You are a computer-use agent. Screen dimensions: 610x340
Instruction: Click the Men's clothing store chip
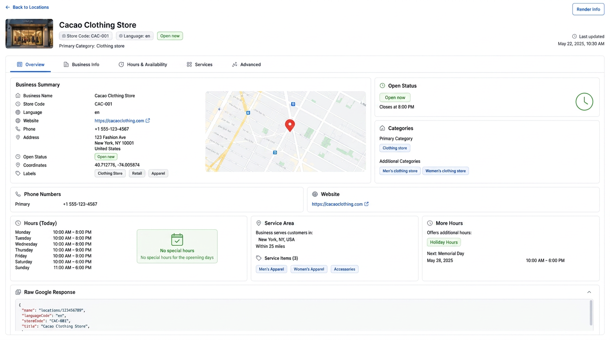pyautogui.click(x=400, y=171)
